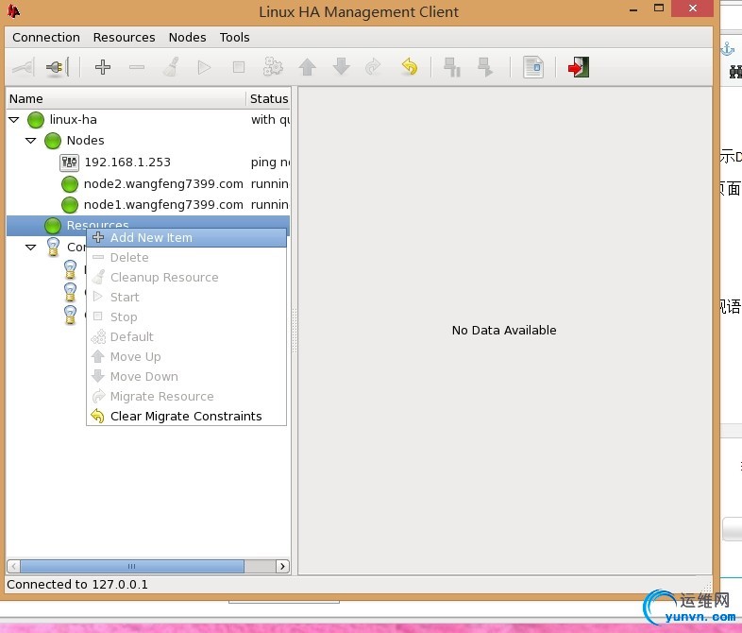Click the Start resource play toolbar icon
This screenshot has height=633, width=742.
pyautogui.click(x=204, y=67)
